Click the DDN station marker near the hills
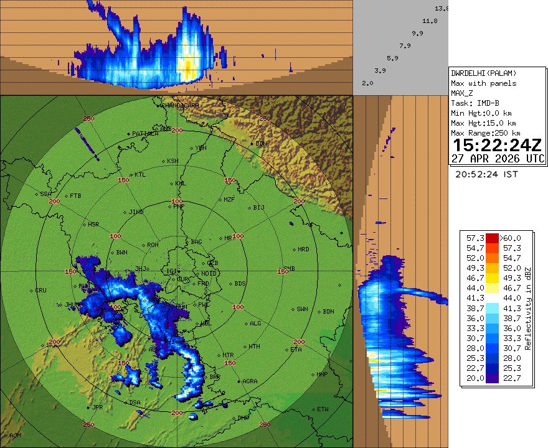Image resolution: width=548 pixels, height=448 pixels. click(x=252, y=144)
